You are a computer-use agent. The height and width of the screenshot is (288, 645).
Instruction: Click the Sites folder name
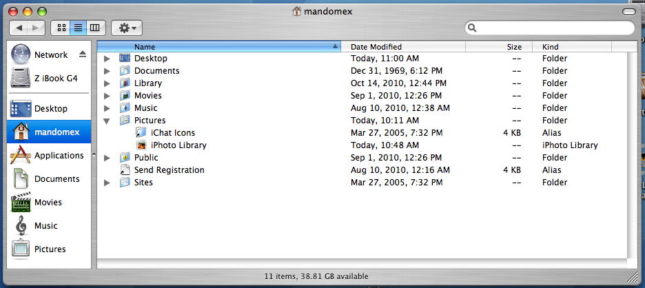[x=143, y=183]
